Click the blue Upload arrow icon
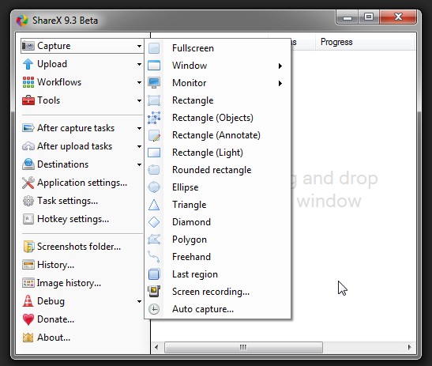The width and height of the screenshot is (432, 366). (x=28, y=64)
